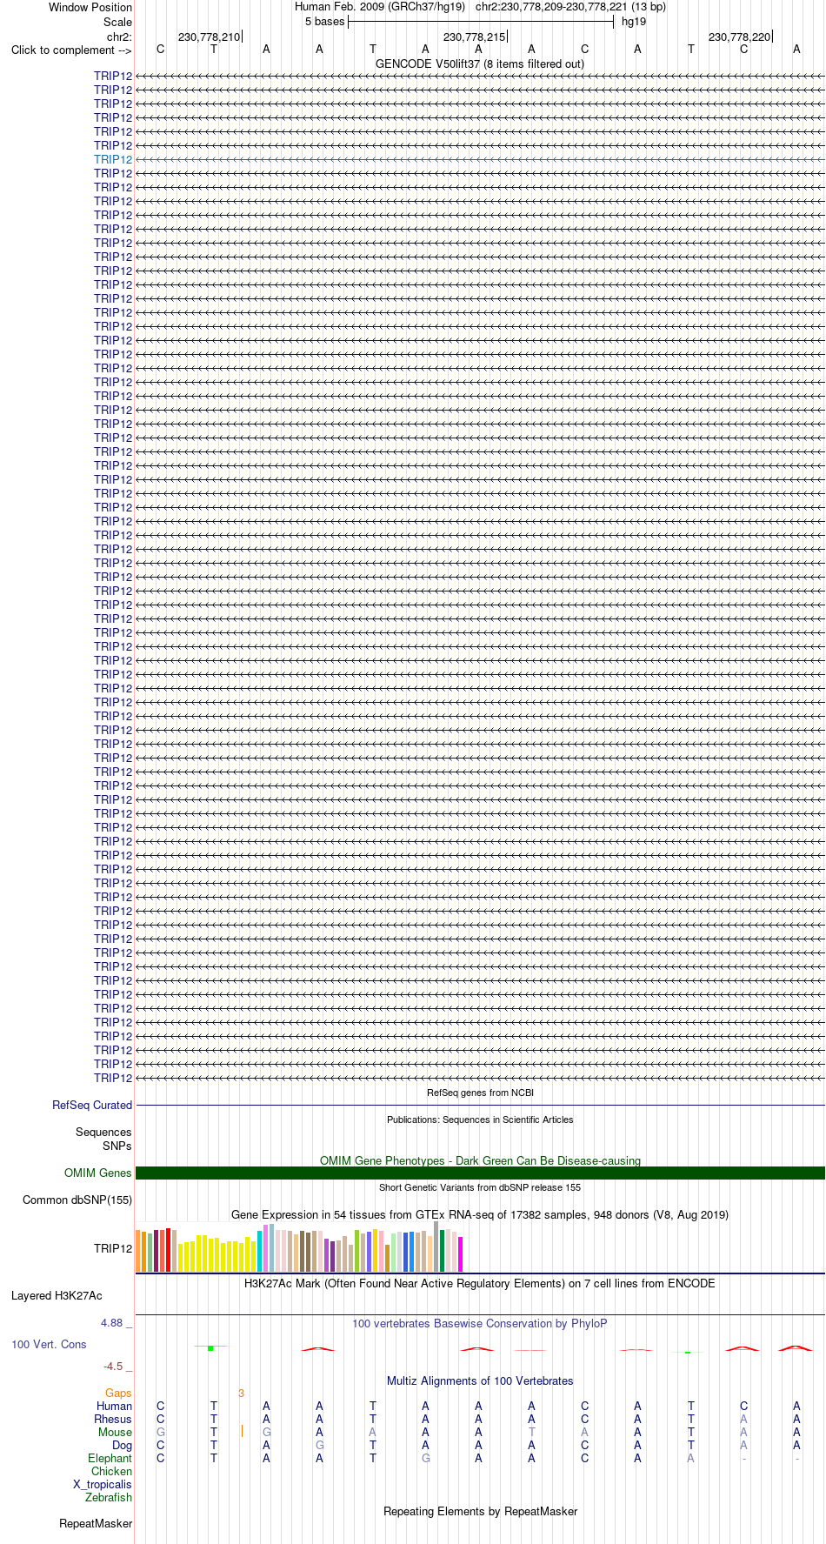This screenshot has width=826, height=1544.
Task: Click the RepeatMasker track label
Action: 96,1524
